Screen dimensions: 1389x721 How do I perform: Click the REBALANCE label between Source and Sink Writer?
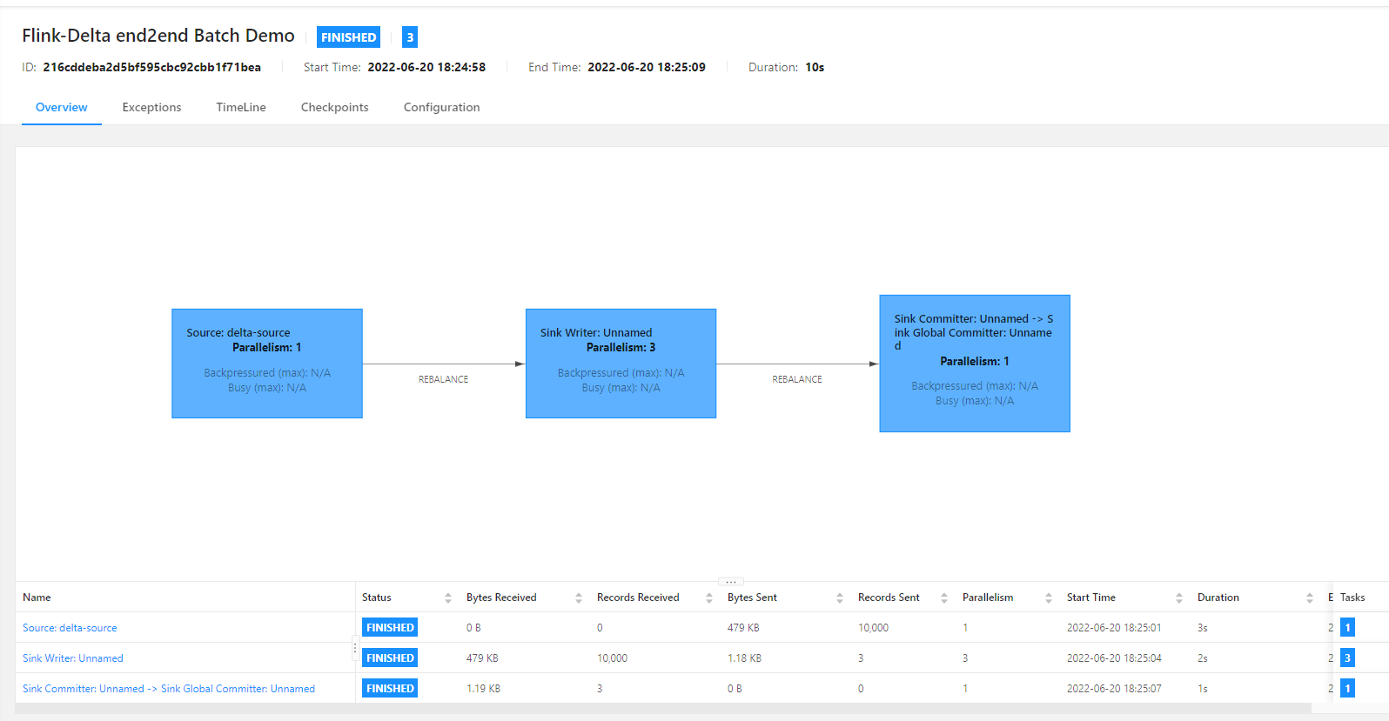click(444, 379)
